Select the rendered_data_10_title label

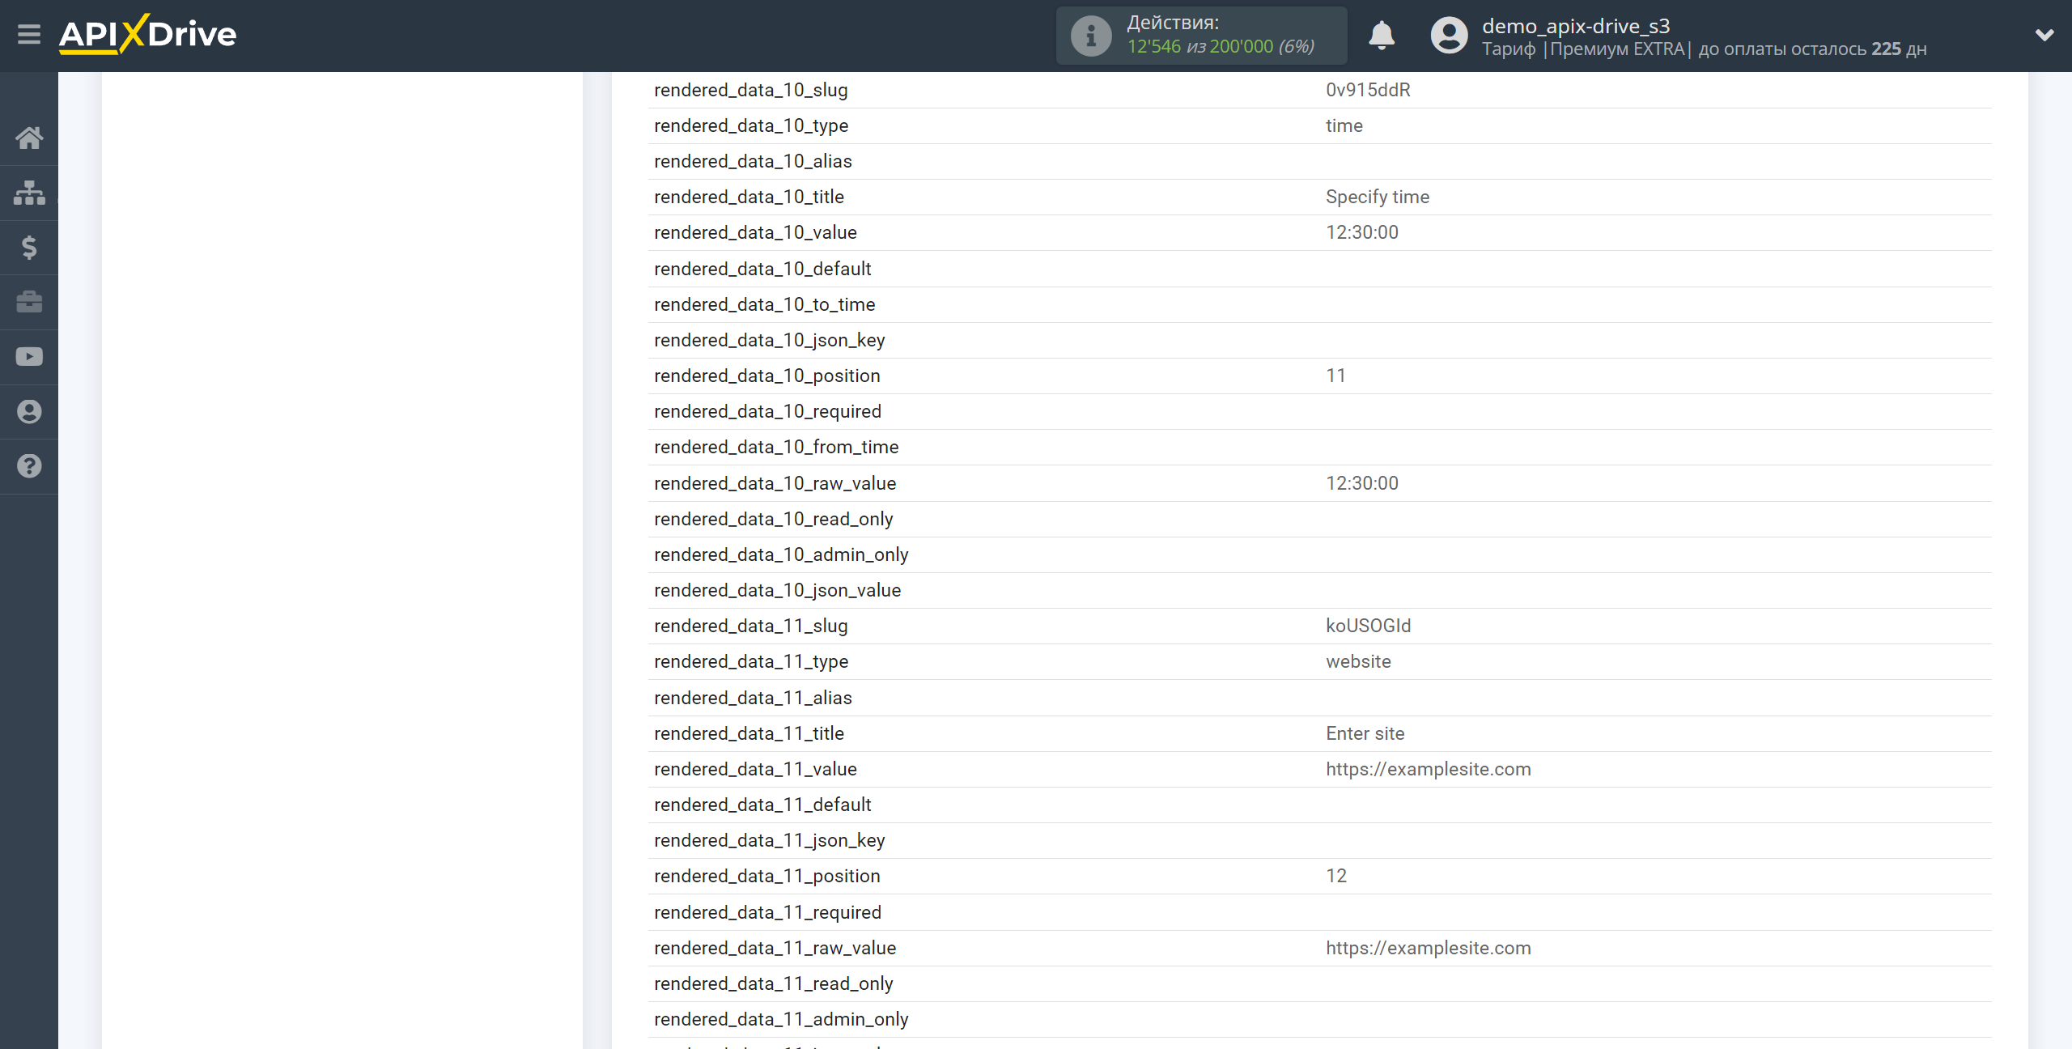click(749, 197)
